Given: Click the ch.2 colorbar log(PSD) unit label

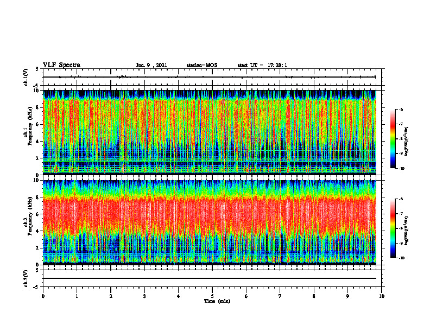Looking at the screenshot, I should (407, 231).
